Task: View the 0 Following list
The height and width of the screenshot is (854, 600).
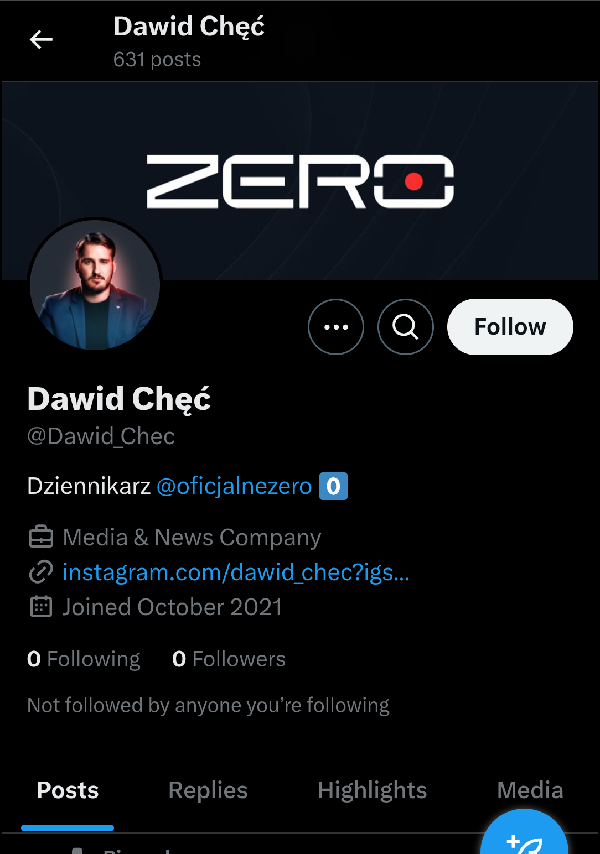Action: pos(84,659)
